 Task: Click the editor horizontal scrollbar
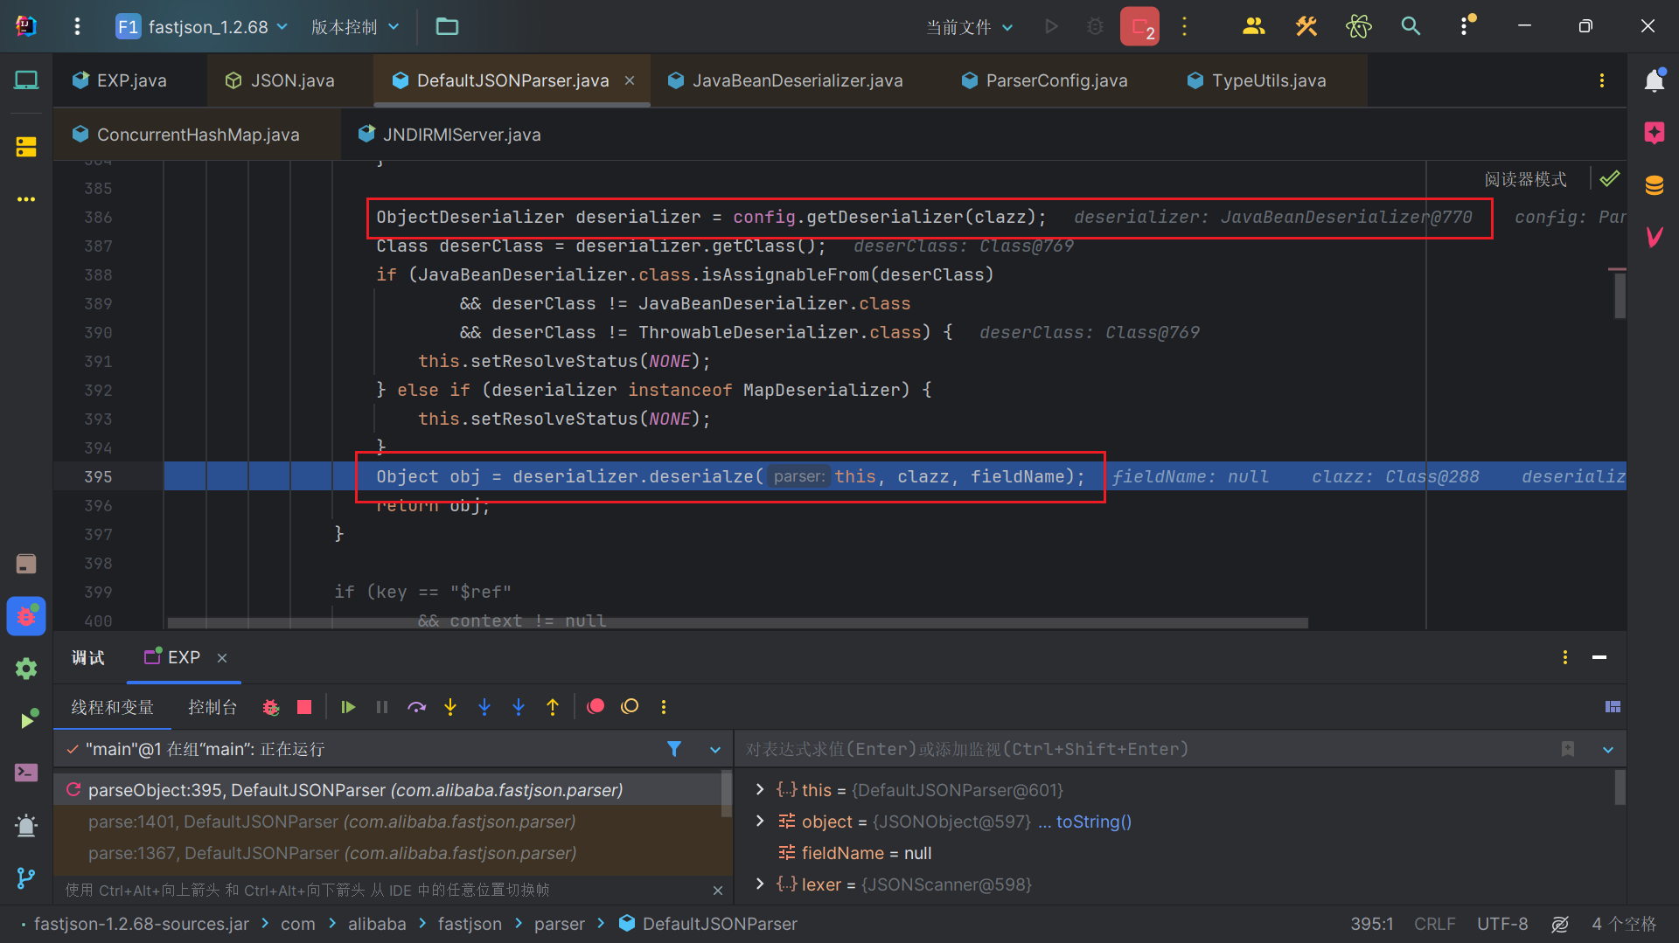737,623
